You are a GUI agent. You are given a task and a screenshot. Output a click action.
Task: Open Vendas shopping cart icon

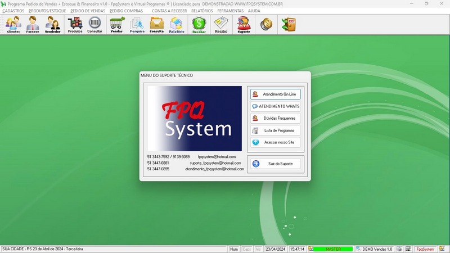[116, 24]
